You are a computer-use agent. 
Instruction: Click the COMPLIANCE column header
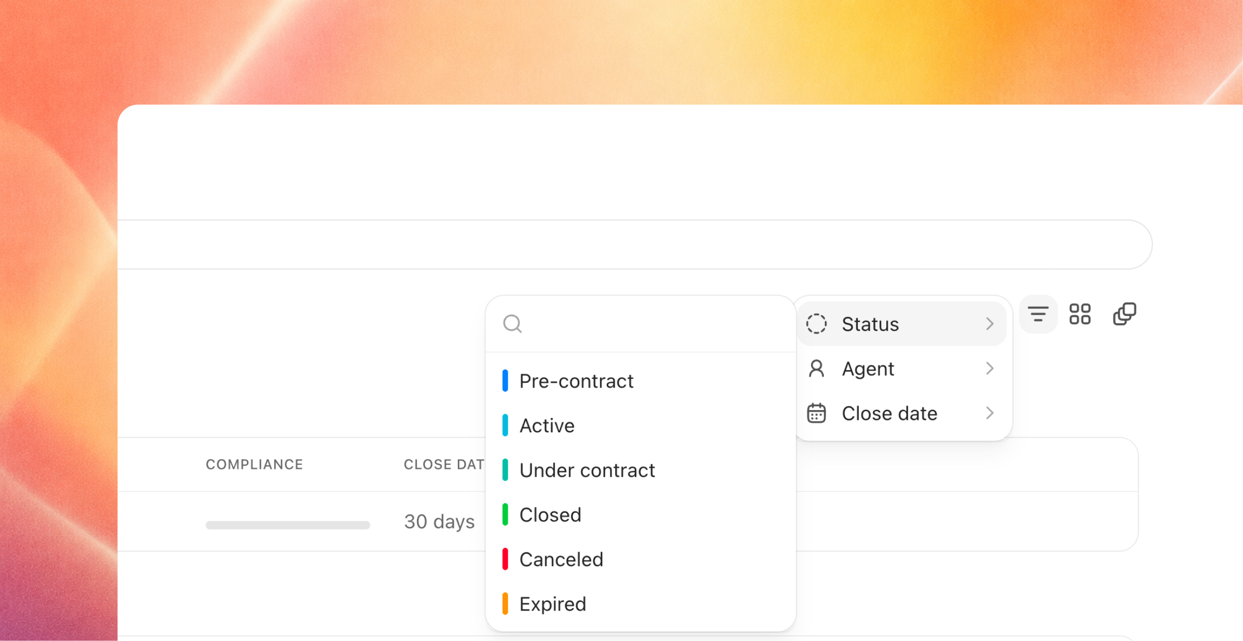pos(254,464)
